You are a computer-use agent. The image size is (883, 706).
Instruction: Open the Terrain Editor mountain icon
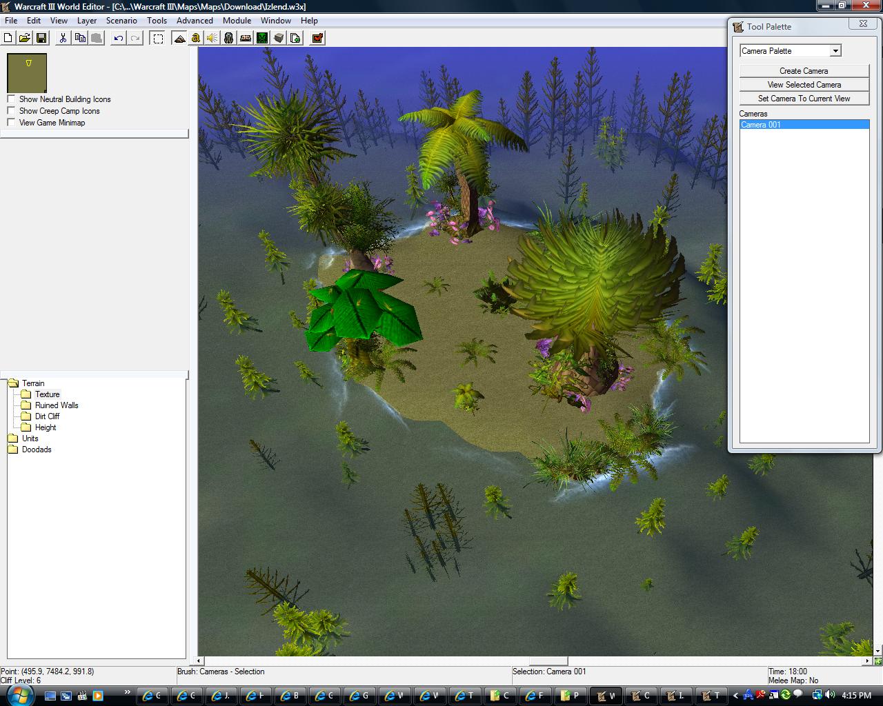point(179,38)
